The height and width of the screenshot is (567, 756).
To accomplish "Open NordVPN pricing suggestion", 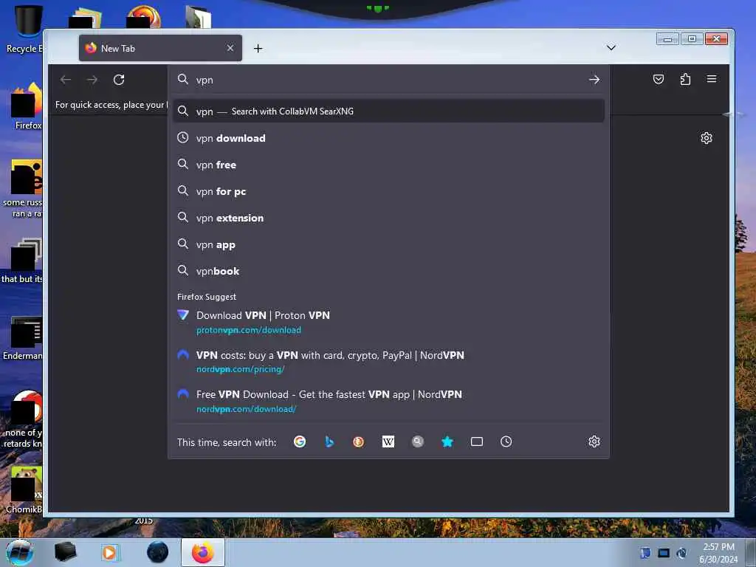I will click(x=388, y=362).
